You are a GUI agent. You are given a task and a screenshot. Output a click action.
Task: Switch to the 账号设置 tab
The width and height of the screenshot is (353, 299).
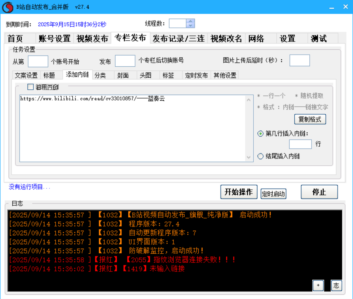coord(54,38)
